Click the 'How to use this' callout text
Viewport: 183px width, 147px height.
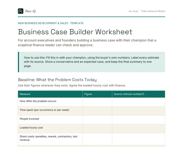[91, 62]
